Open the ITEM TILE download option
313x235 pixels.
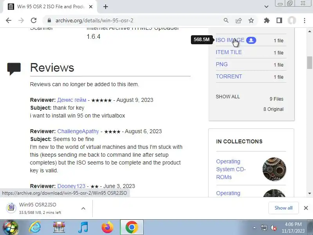[x=229, y=52]
